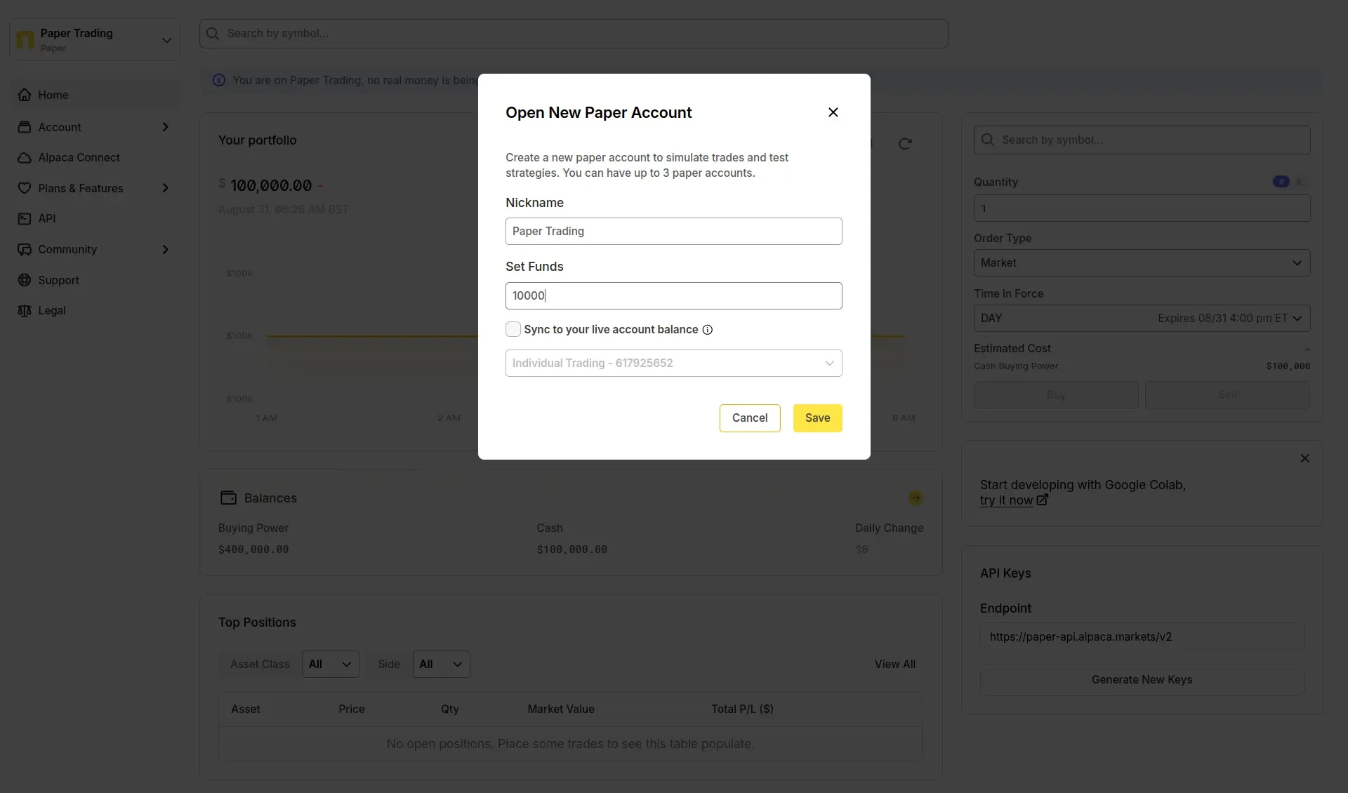
Task: Click the Legal scales icon
Action: point(25,311)
